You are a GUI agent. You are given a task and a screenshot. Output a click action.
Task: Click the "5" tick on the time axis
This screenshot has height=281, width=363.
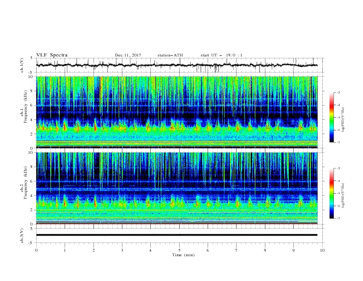point(179,250)
